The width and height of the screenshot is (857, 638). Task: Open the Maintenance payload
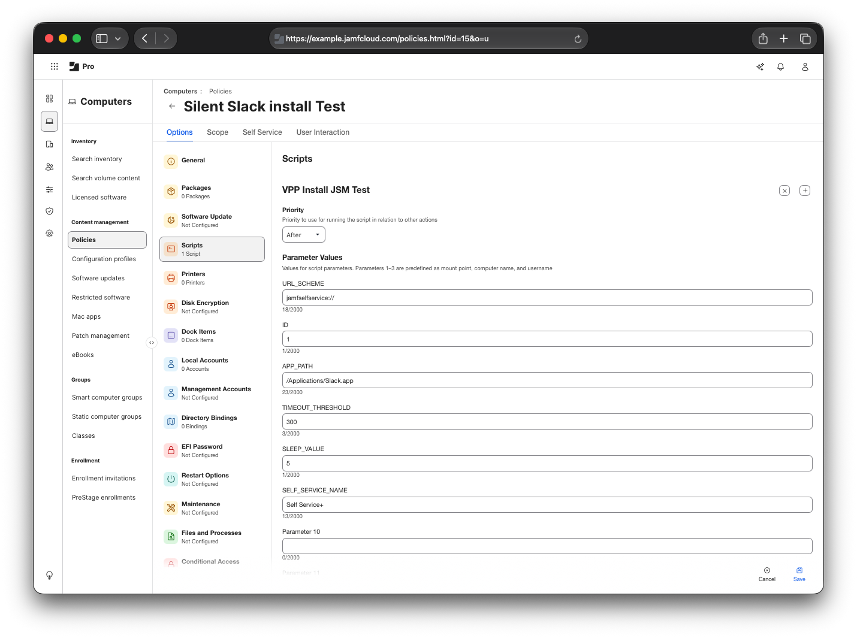(x=212, y=508)
